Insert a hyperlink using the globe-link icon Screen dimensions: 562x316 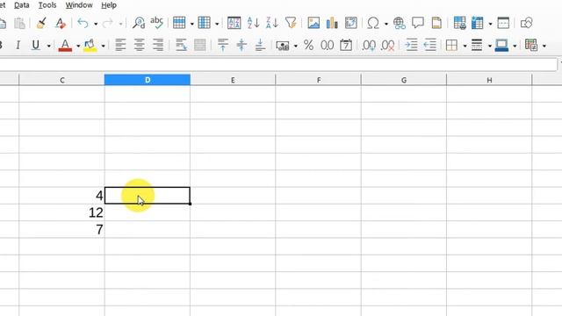399,24
